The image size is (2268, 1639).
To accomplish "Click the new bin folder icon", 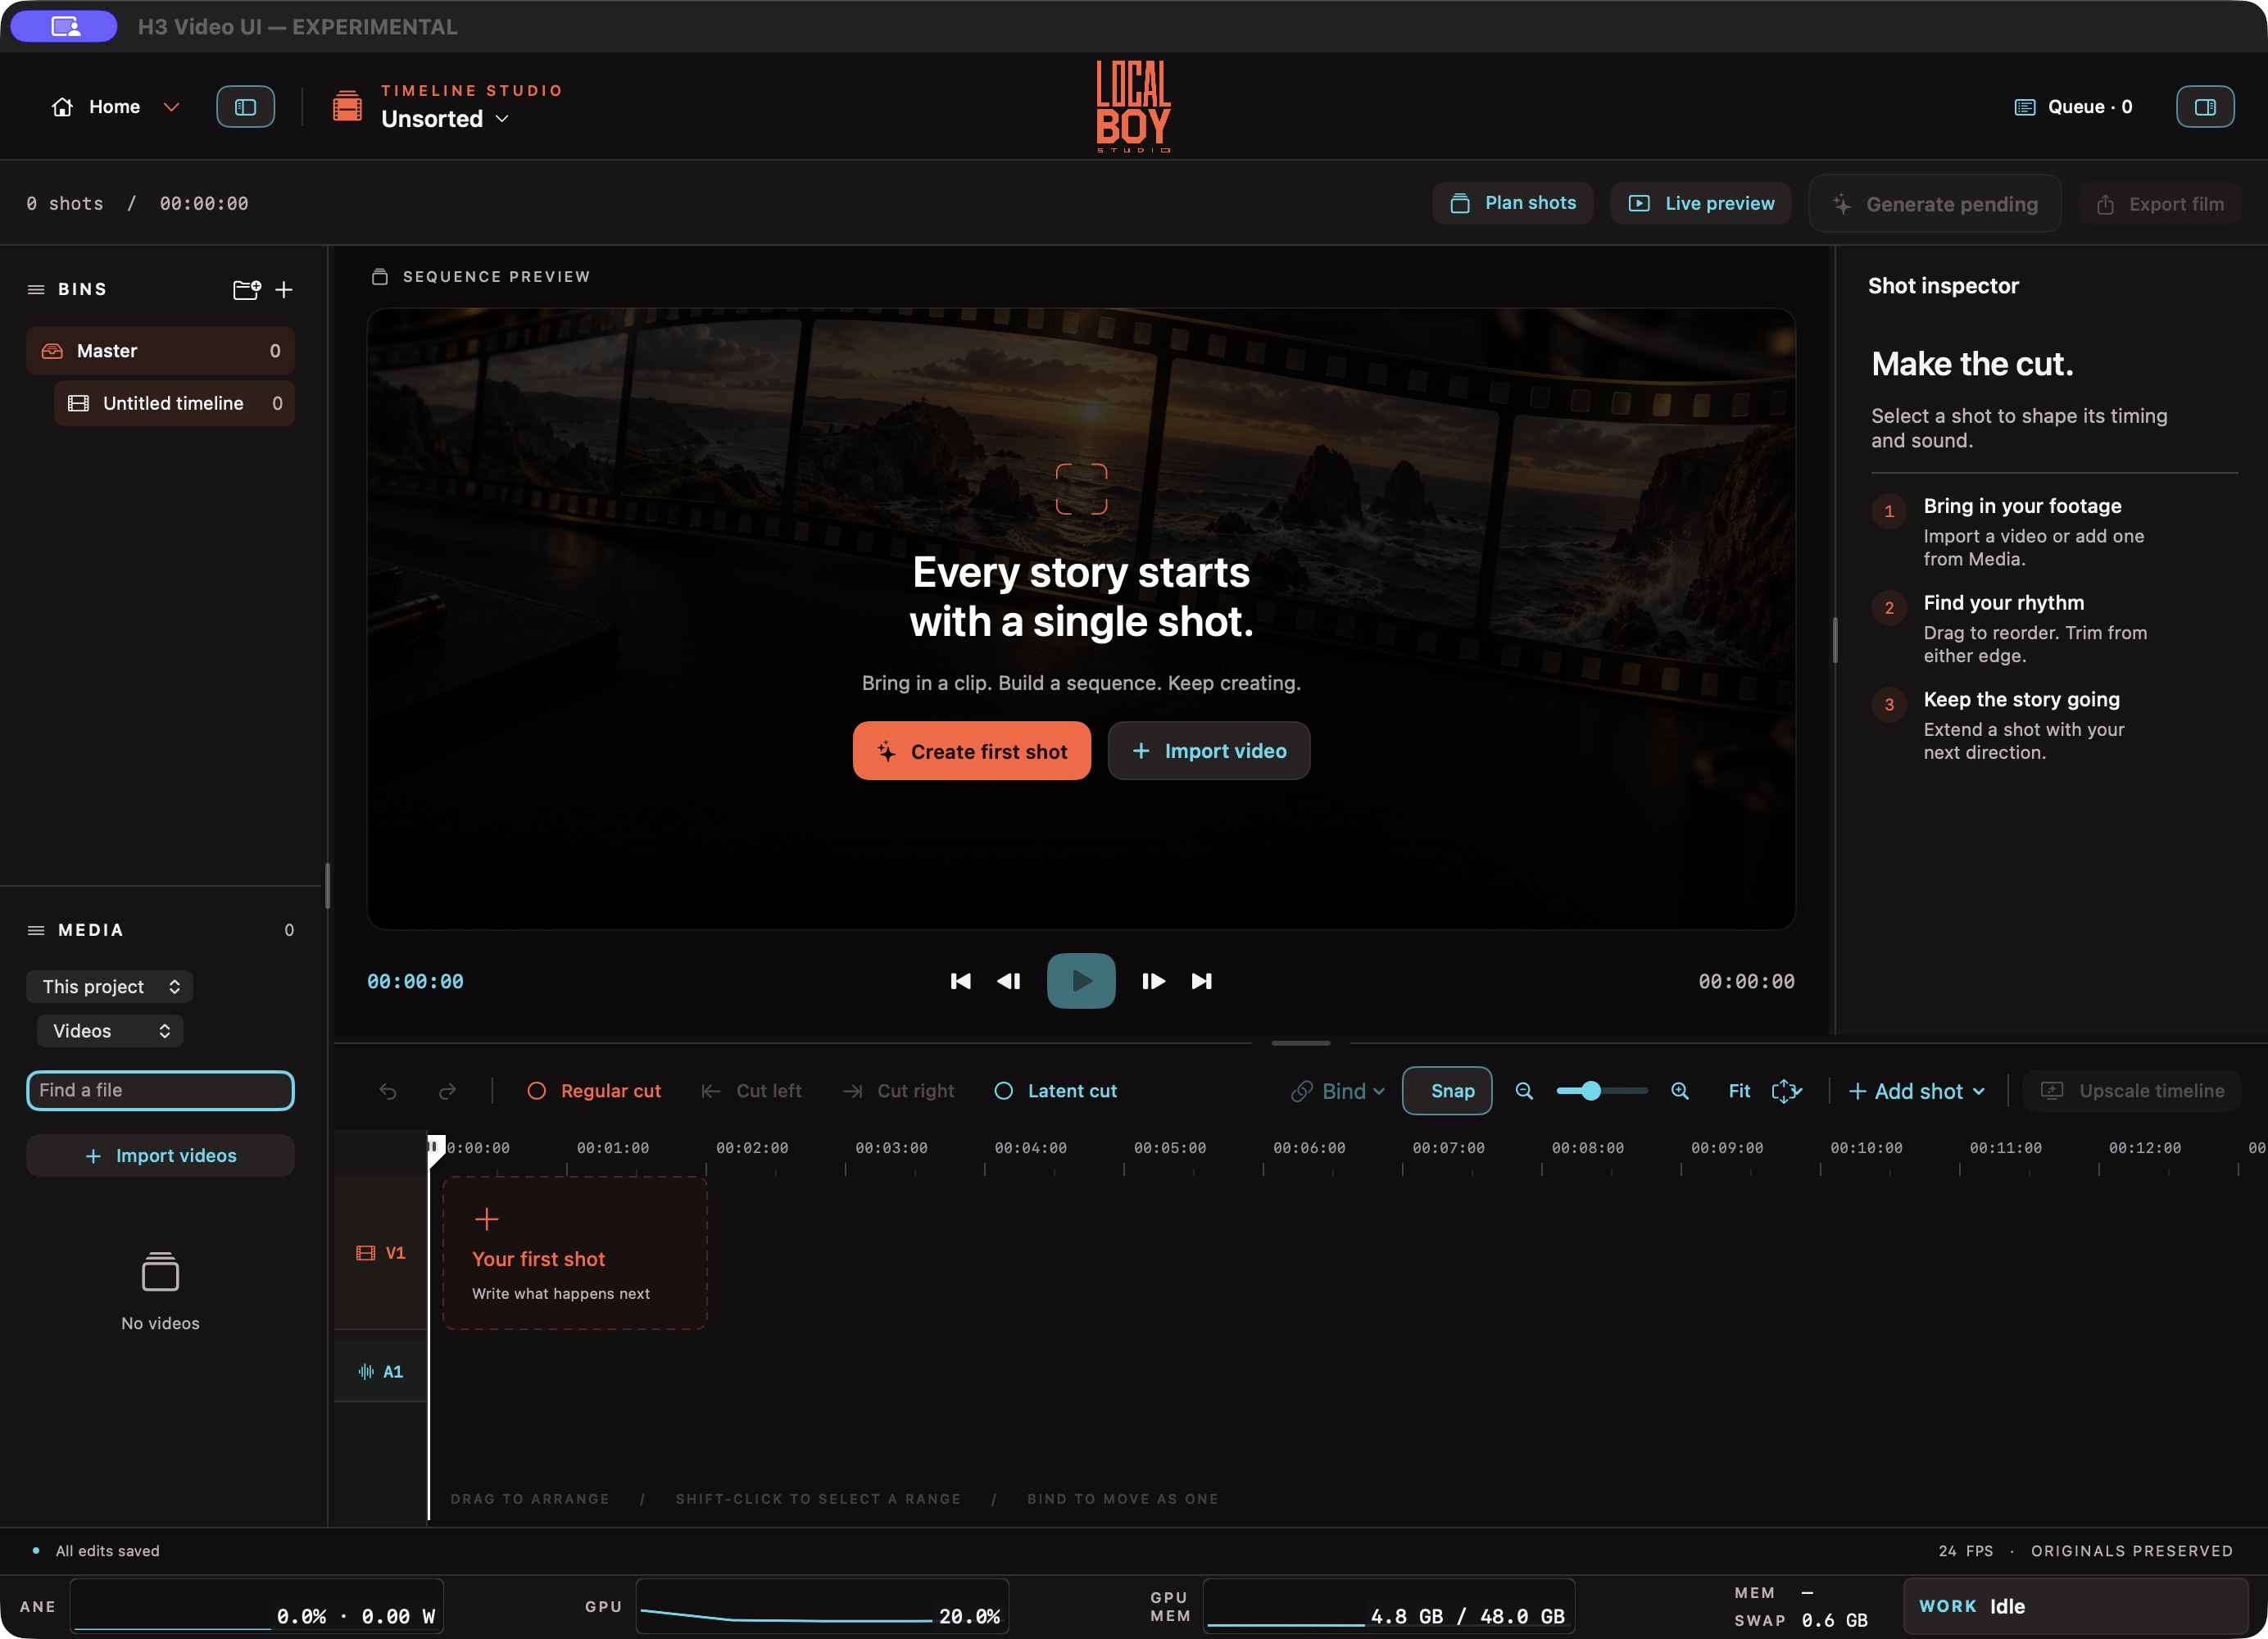I will [x=246, y=290].
